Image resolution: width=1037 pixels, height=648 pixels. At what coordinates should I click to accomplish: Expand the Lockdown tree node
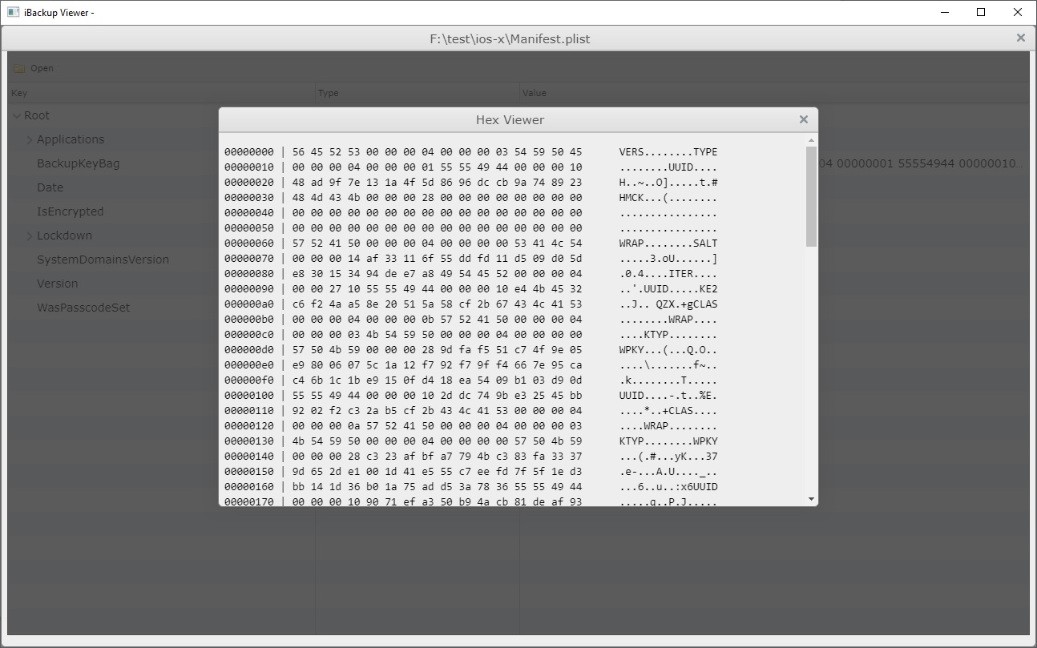pyautogui.click(x=30, y=235)
